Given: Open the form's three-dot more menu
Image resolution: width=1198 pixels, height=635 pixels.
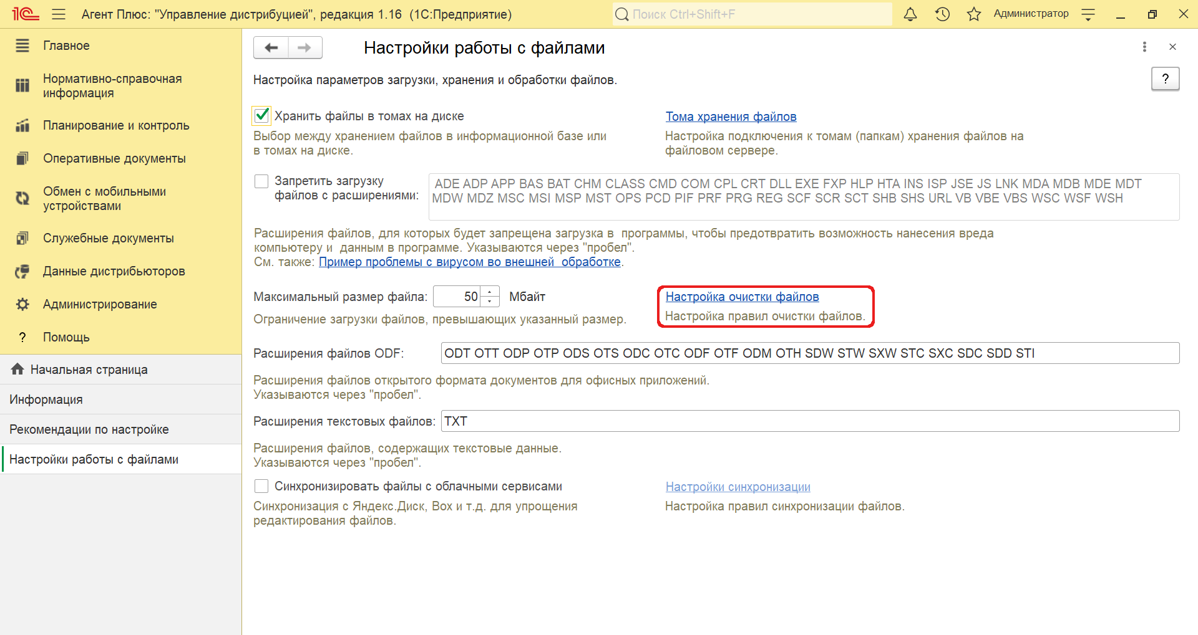Looking at the screenshot, I should coord(1144,47).
